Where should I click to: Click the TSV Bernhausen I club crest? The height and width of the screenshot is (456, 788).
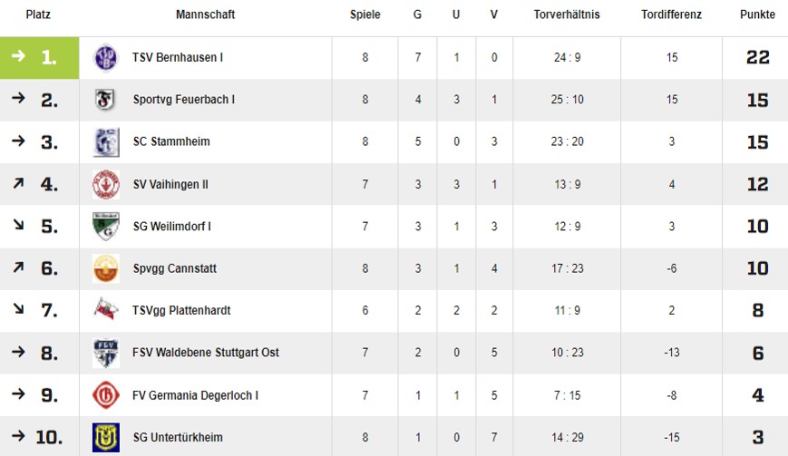click(106, 58)
